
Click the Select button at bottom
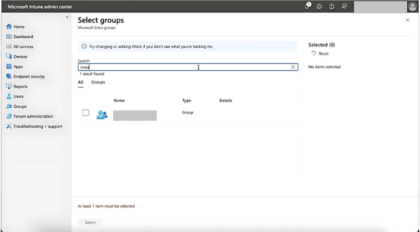point(90,222)
